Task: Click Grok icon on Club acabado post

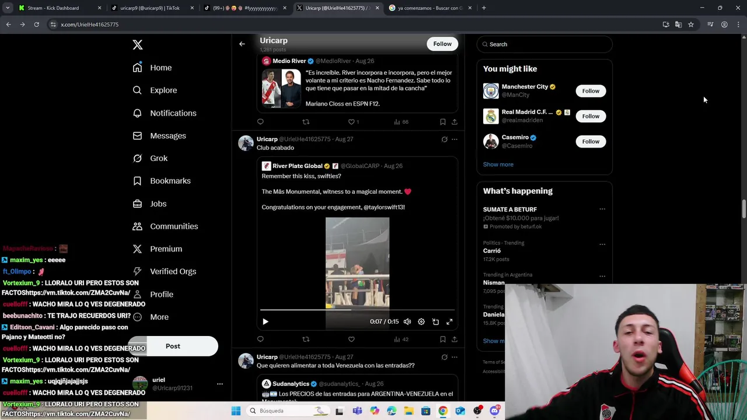Action: (x=445, y=139)
